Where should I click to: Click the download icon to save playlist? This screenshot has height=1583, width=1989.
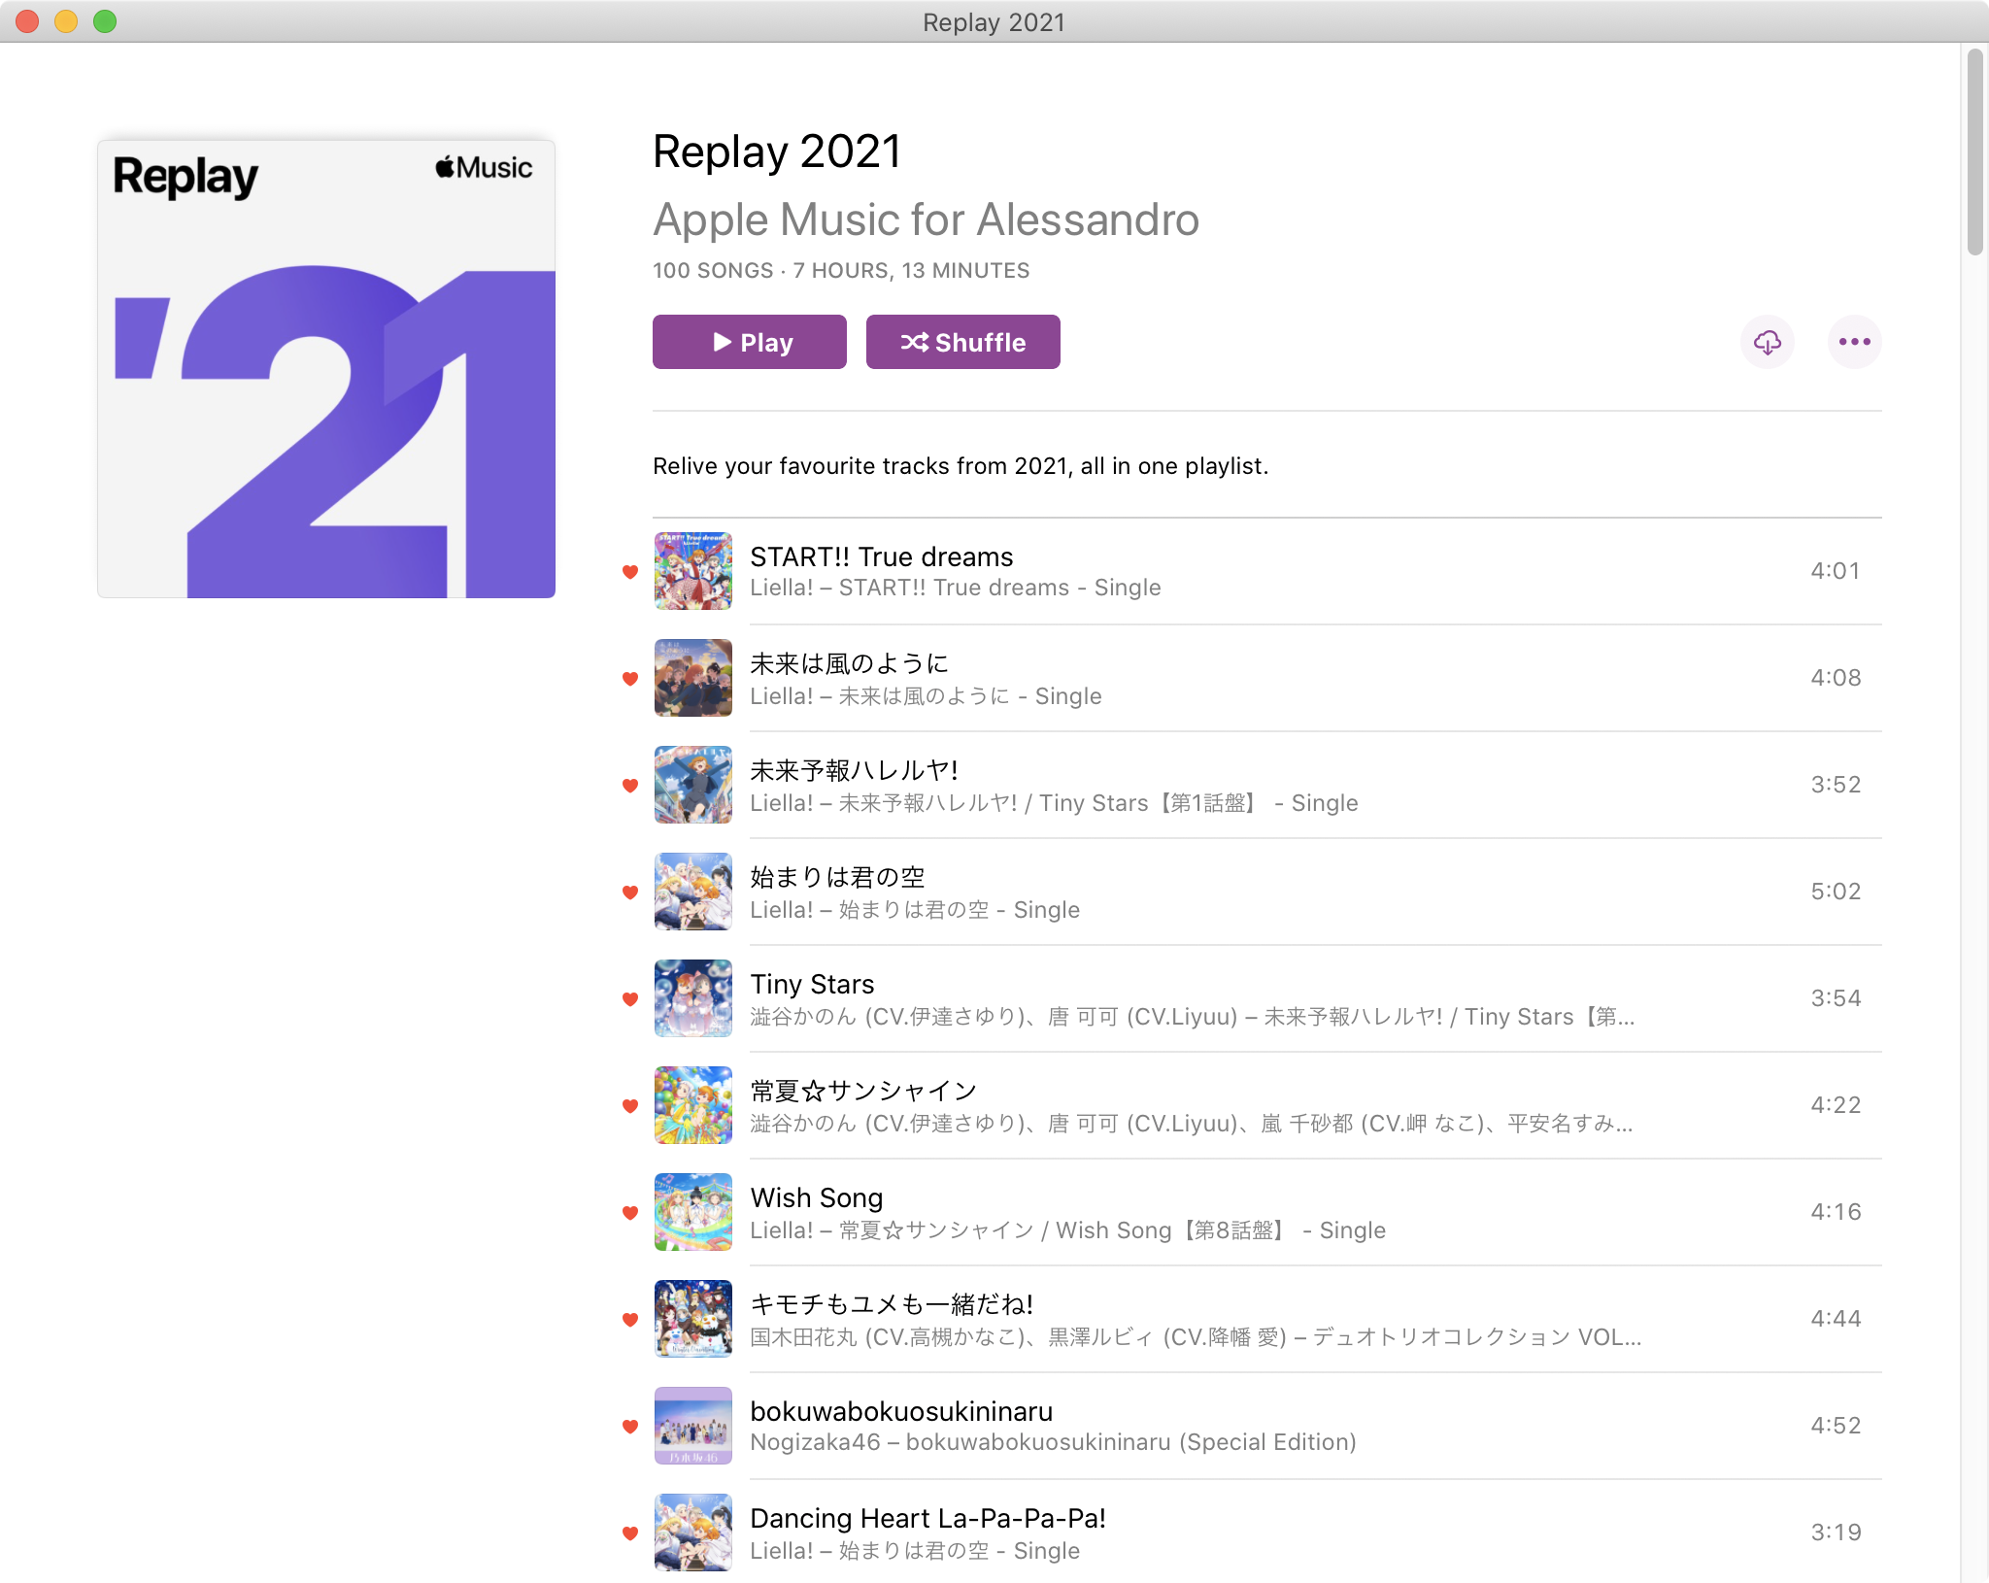[1768, 341]
